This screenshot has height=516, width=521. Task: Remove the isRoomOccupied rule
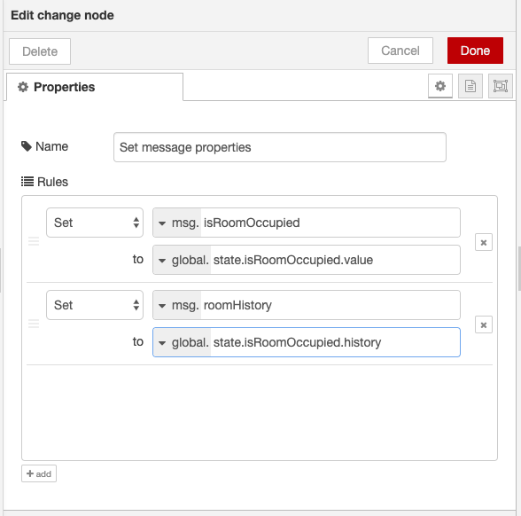tap(484, 242)
